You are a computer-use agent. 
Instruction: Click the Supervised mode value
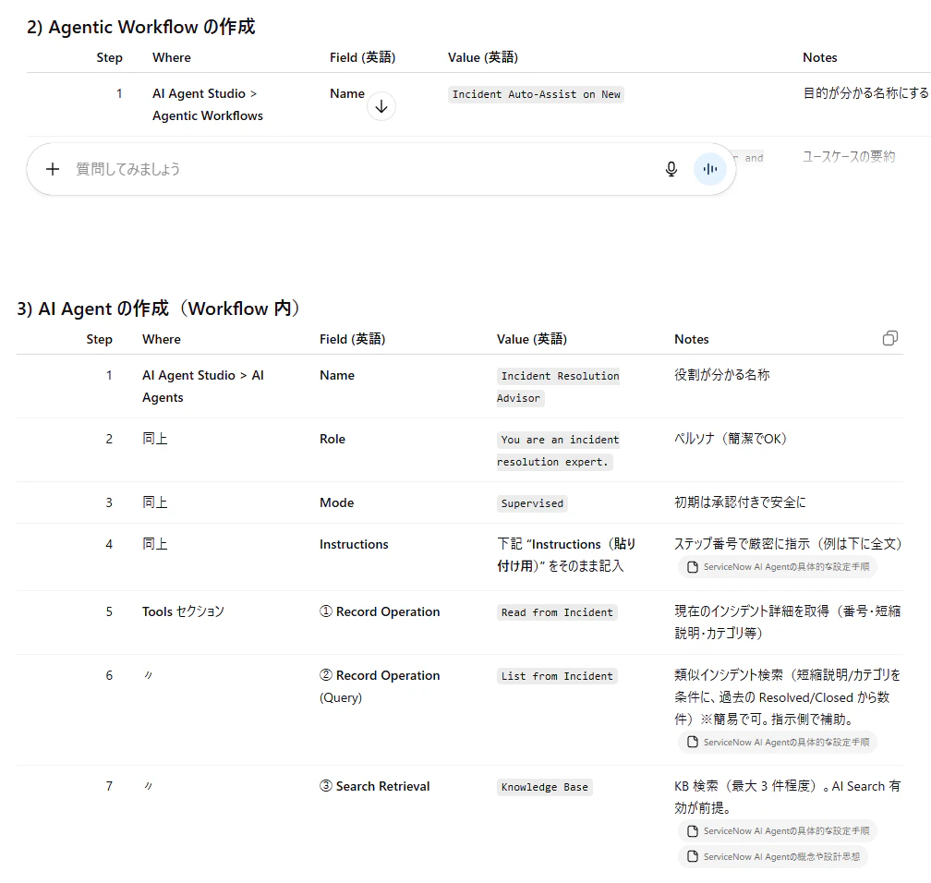[532, 503]
